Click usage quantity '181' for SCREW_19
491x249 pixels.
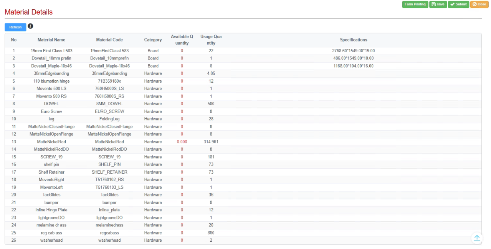pos(211,157)
